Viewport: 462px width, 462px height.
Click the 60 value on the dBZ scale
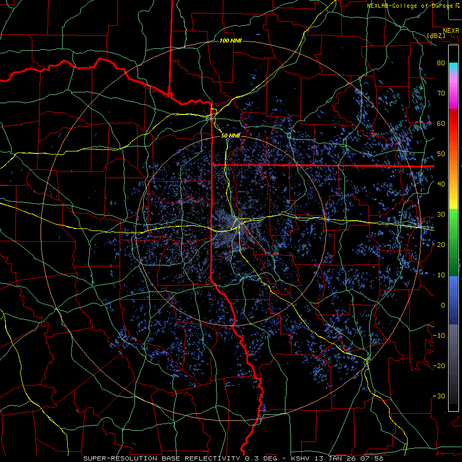tap(441, 123)
